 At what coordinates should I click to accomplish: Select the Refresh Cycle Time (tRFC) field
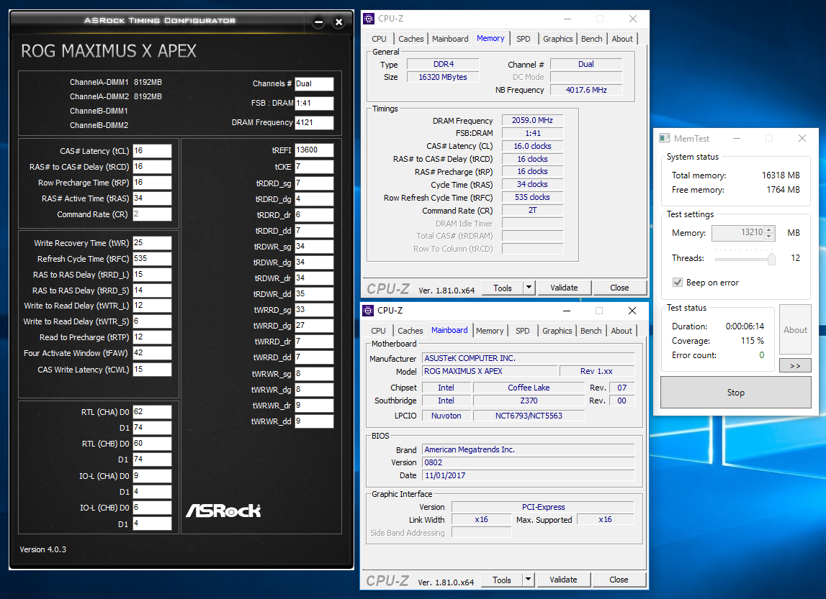click(152, 259)
